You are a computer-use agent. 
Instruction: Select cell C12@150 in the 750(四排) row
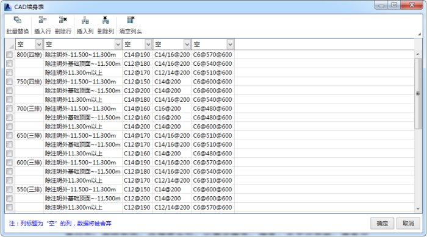(137, 82)
